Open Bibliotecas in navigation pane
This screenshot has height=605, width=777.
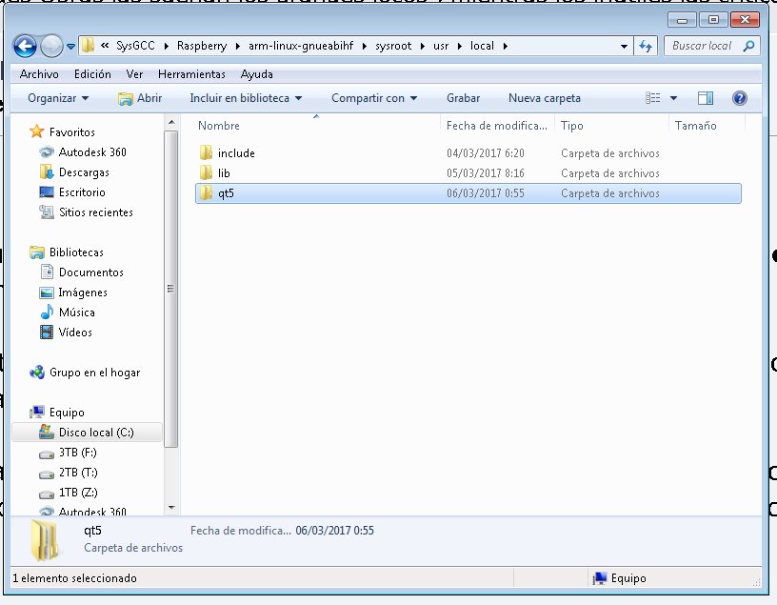coord(76,252)
